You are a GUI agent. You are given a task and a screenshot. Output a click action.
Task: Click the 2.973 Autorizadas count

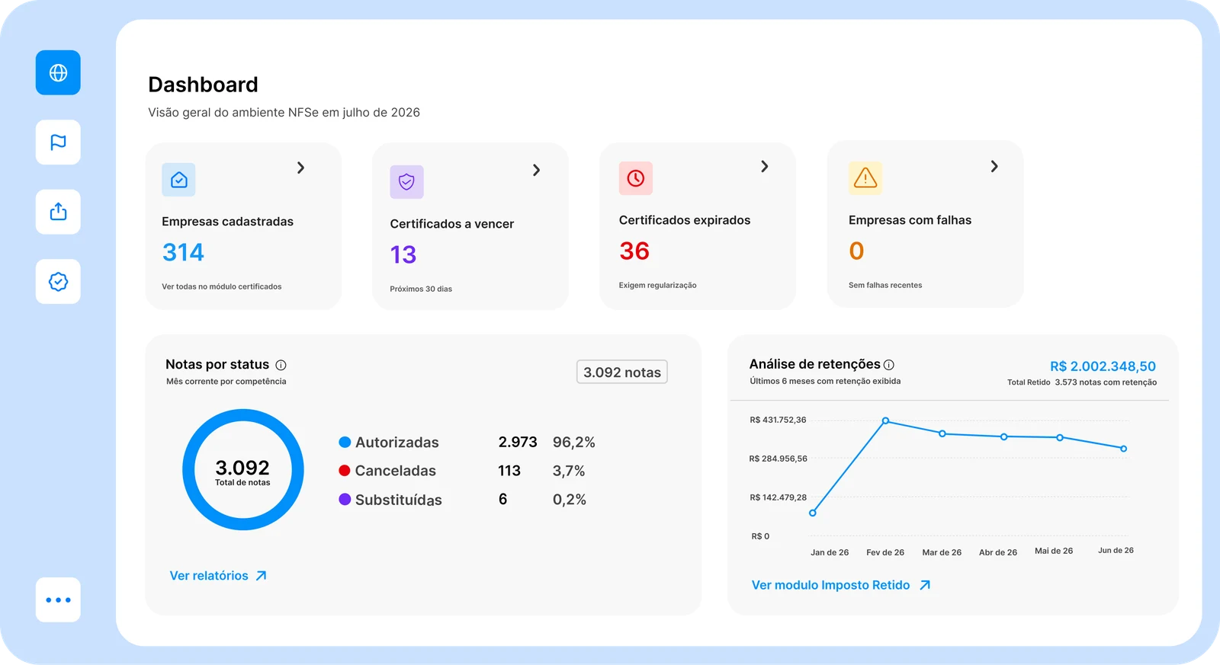(x=518, y=442)
